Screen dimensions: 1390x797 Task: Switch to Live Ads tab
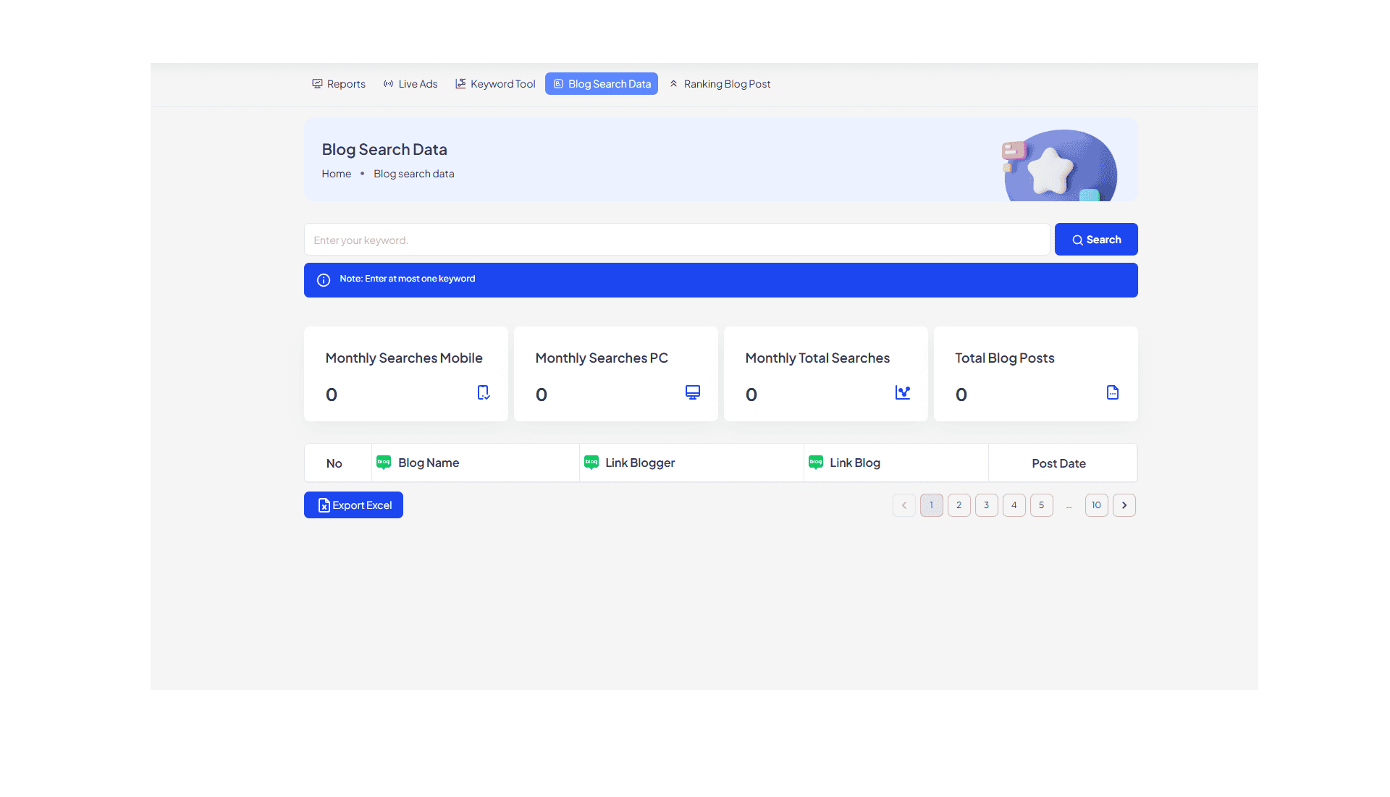[x=410, y=84]
